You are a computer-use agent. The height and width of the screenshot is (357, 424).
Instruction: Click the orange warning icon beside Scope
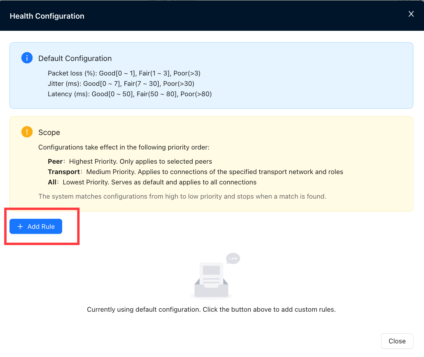(x=27, y=132)
